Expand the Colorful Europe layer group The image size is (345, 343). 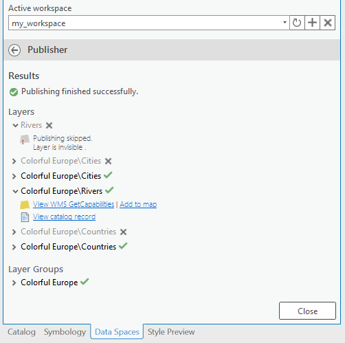coord(14,283)
